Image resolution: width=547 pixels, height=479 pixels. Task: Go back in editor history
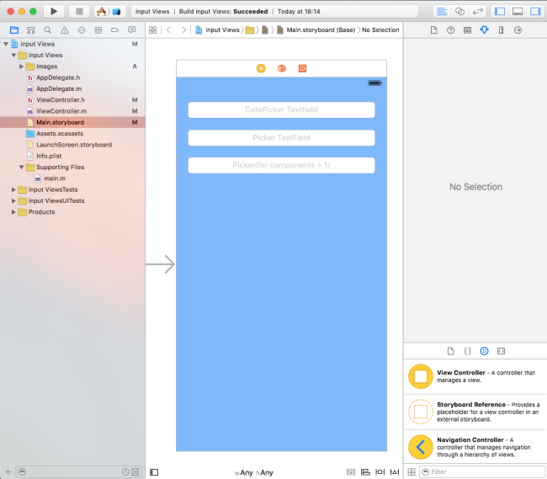[x=168, y=30]
